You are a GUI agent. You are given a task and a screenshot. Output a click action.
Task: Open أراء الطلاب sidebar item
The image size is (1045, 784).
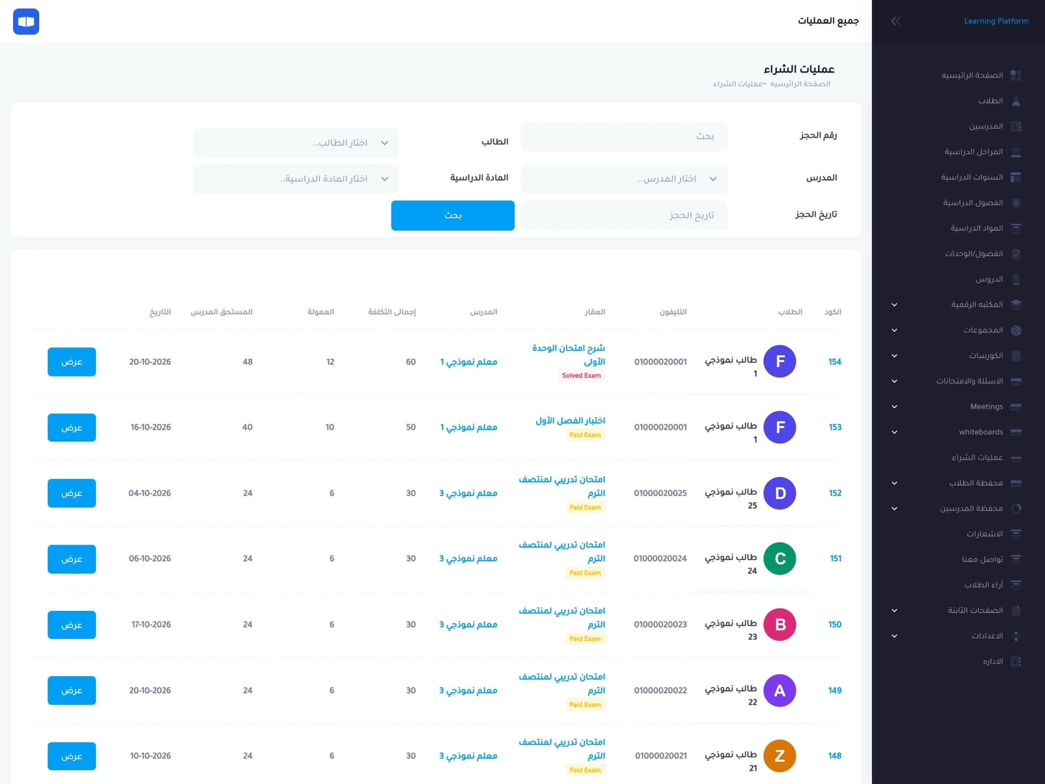(x=984, y=585)
